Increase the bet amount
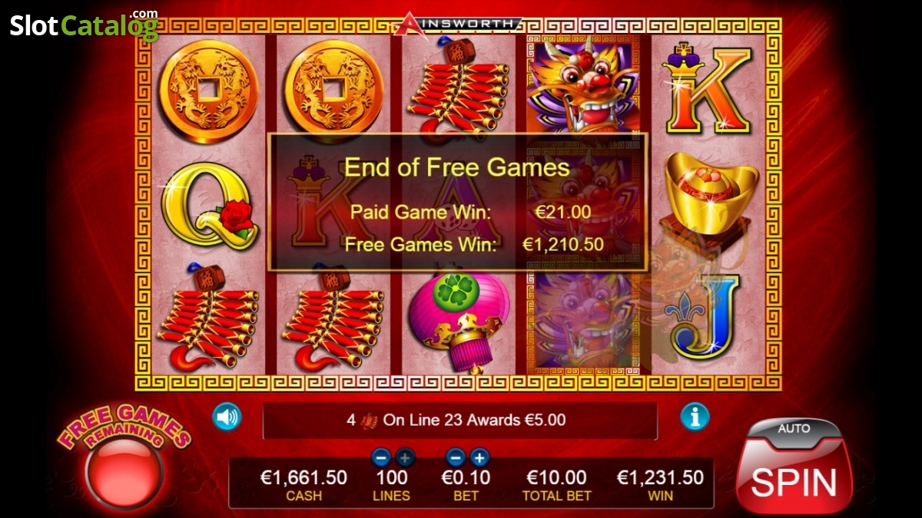The width and height of the screenshot is (922, 518). [479, 458]
